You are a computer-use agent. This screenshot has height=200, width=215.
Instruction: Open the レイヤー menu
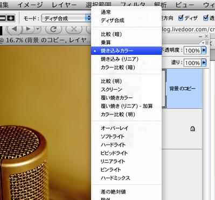(64, 4)
